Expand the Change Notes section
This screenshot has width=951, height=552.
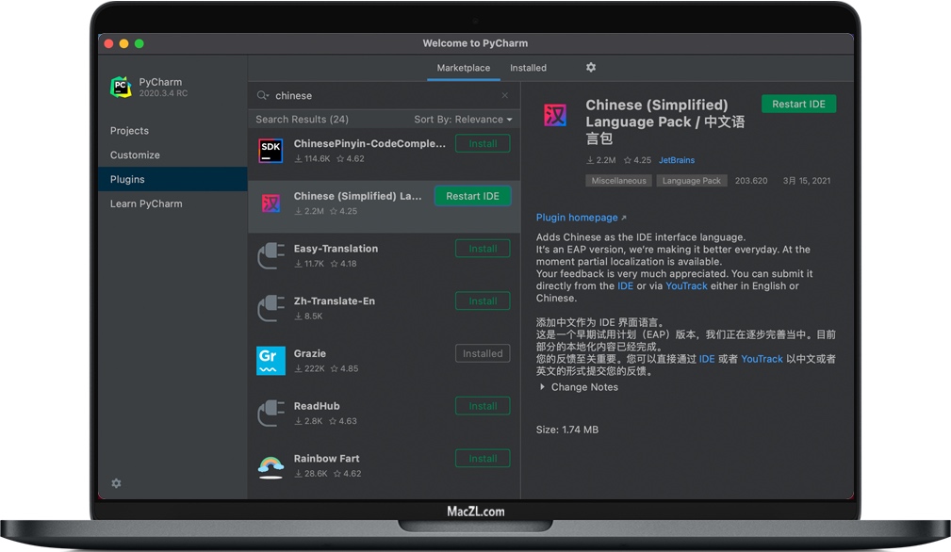click(x=579, y=387)
